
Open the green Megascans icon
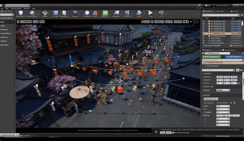click(105, 13)
